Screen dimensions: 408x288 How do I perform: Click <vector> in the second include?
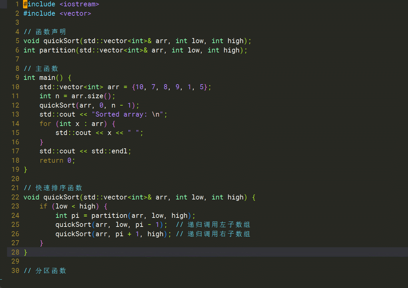point(75,14)
